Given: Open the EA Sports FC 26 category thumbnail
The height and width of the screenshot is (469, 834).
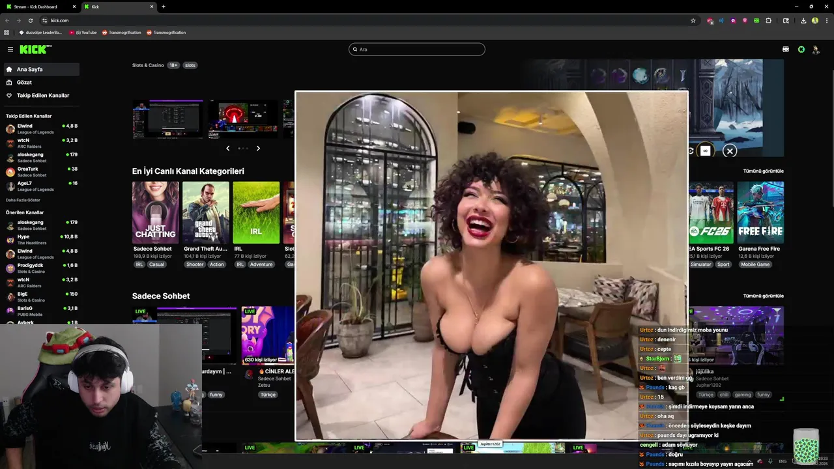Looking at the screenshot, I should (x=711, y=212).
